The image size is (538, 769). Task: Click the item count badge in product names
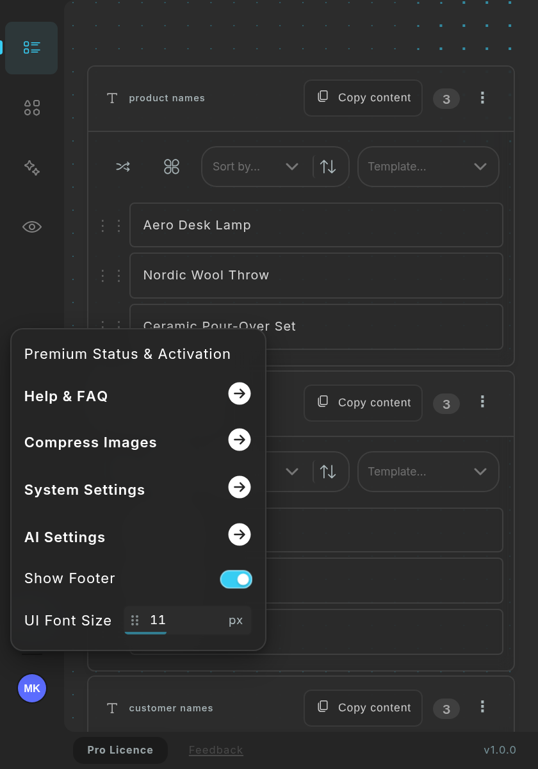(446, 99)
